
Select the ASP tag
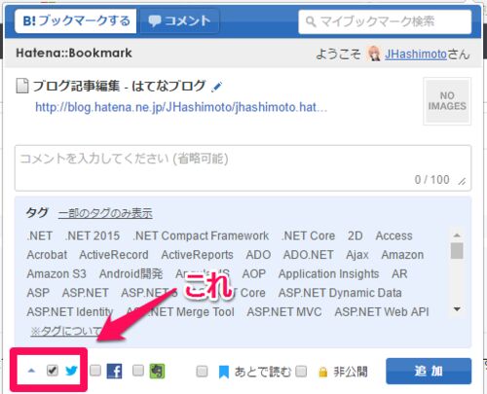tap(38, 293)
